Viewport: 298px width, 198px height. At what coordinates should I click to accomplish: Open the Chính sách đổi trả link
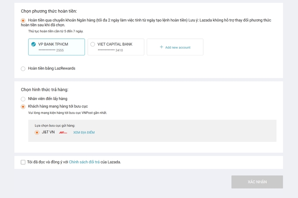[84, 162]
